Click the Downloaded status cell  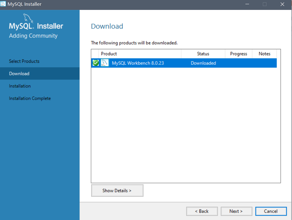coord(203,63)
